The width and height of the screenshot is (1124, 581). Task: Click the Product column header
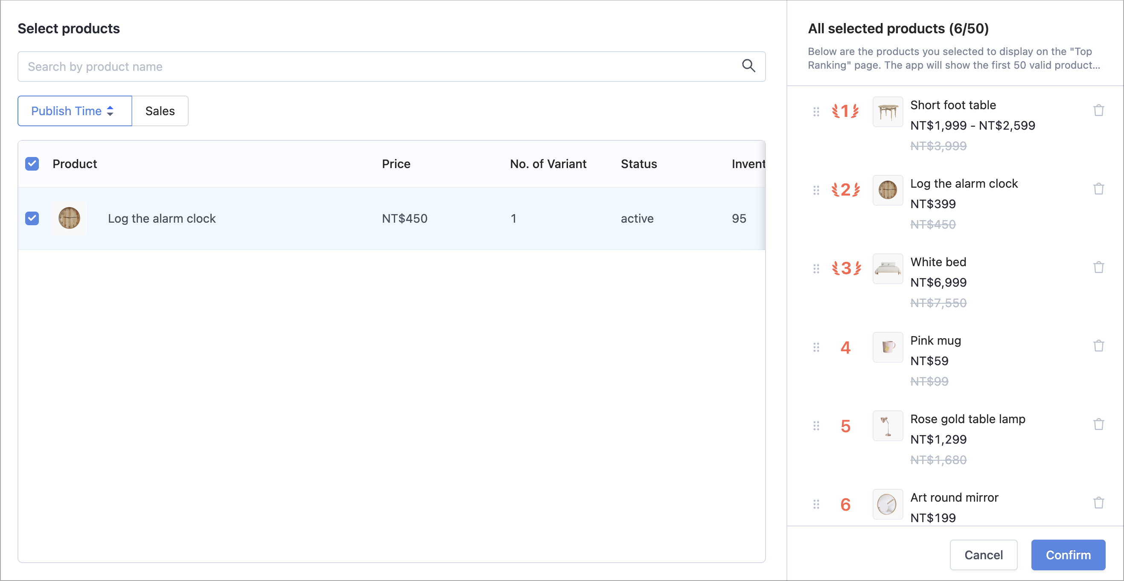click(x=75, y=163)
